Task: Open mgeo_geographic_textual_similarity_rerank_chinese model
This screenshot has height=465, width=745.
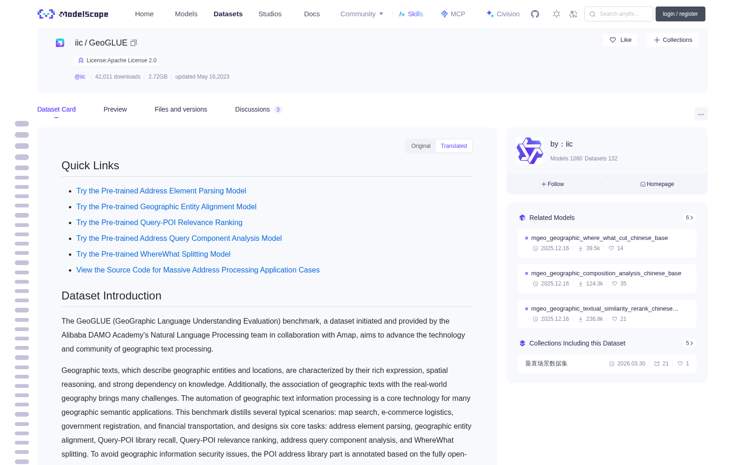Action: 607,314
